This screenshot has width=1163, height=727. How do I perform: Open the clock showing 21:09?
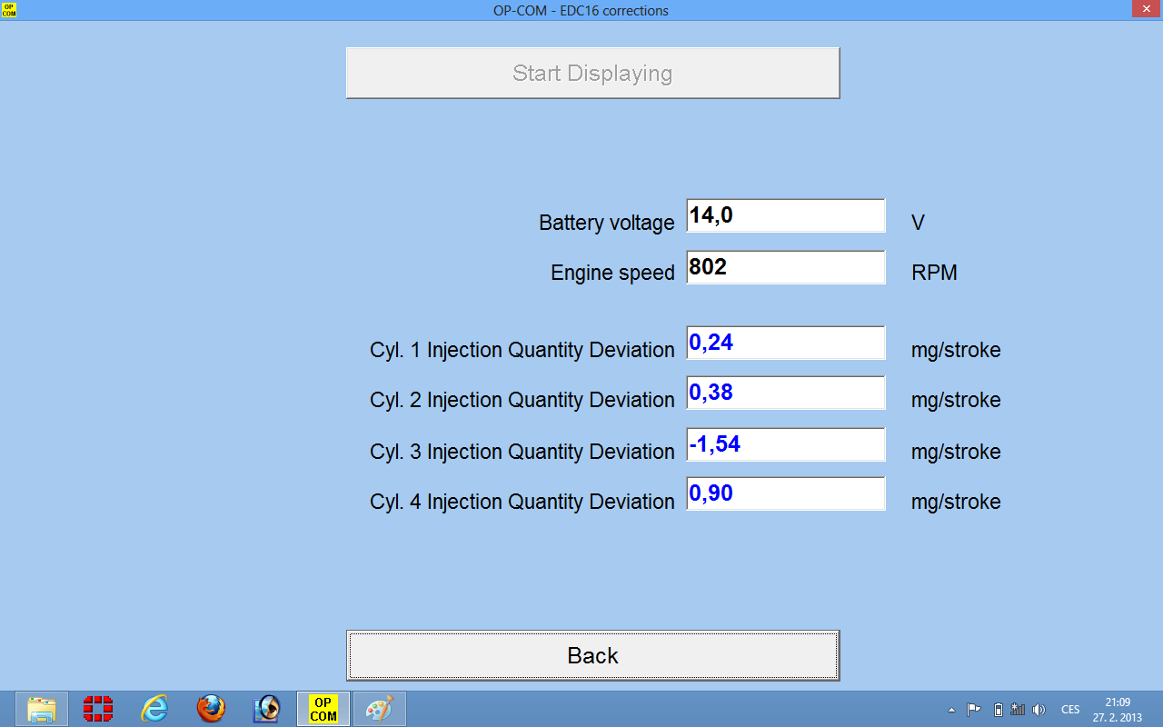[1118, 710]
